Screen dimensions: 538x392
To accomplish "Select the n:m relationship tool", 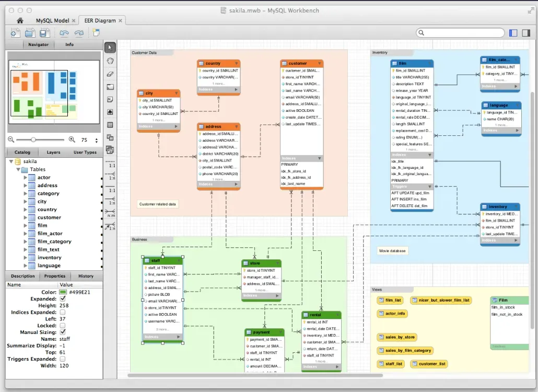I will 110,214.
